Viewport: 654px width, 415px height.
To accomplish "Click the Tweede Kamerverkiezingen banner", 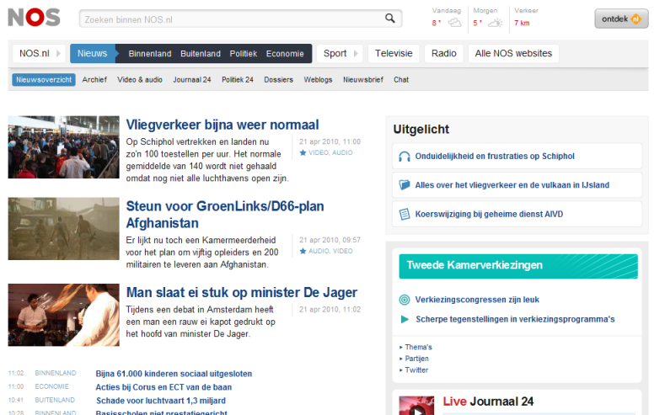I will tap(518, 266).
